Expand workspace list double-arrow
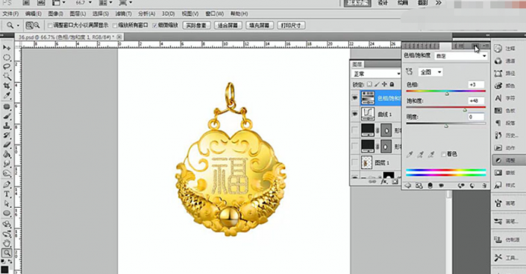The width and height of the screenshot is (526, 274). (439, 3)
